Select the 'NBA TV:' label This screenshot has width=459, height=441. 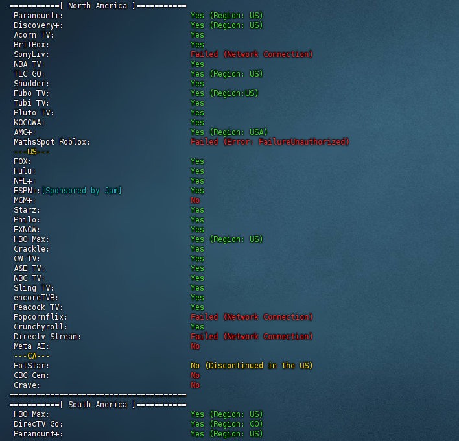[29, 64]
